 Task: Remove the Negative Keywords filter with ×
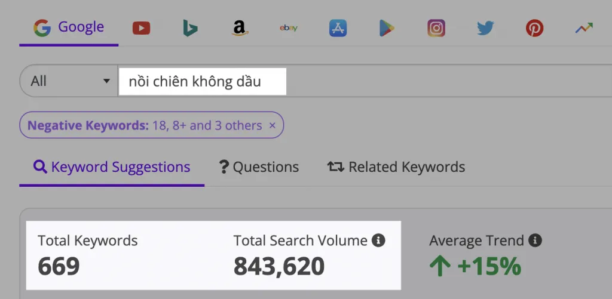click(272, 125)
